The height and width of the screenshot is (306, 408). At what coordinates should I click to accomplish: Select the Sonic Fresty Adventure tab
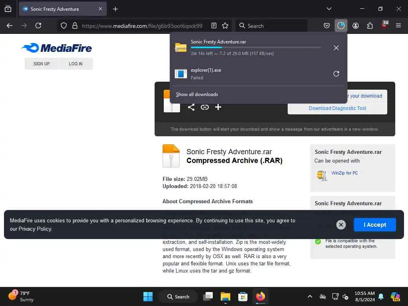63,9
